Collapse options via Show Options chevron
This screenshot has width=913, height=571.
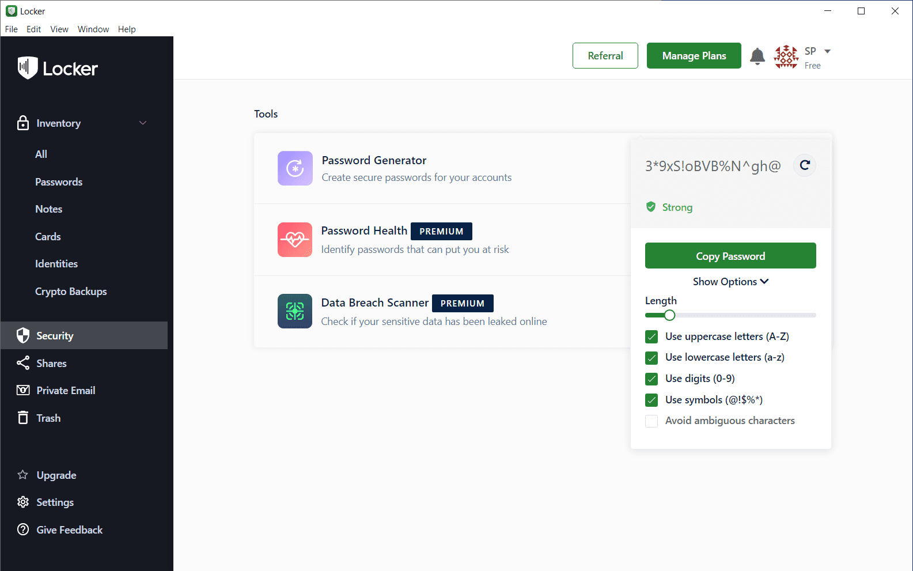click(x=764, y=281)
